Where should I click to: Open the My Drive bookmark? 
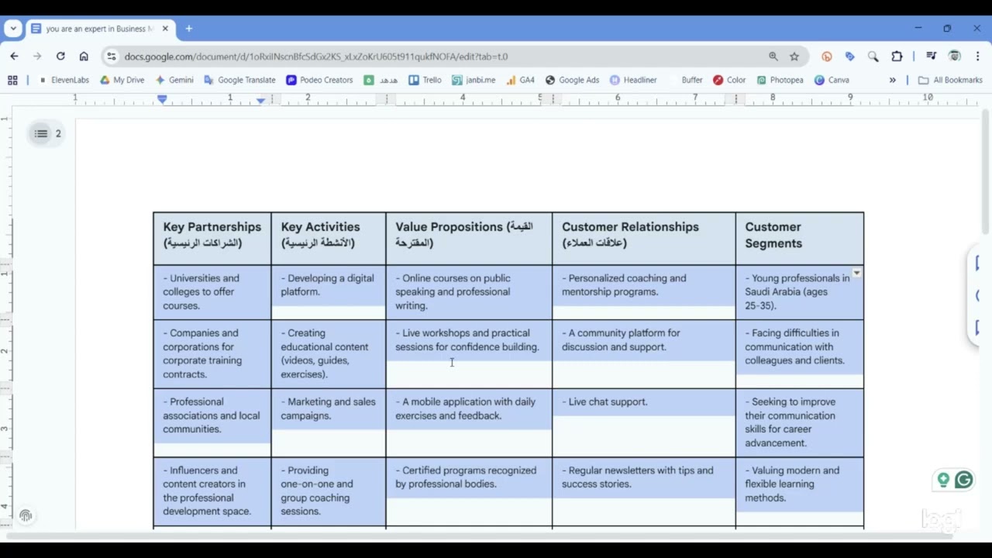point(122,80)
